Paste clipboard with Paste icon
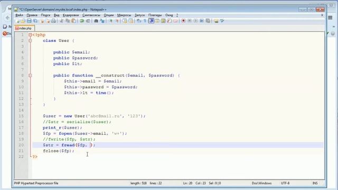338x190 pixels. [x=74, y=21]
